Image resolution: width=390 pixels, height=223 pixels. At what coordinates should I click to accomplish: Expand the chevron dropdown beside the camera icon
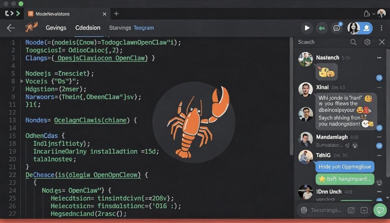point(364,210)
